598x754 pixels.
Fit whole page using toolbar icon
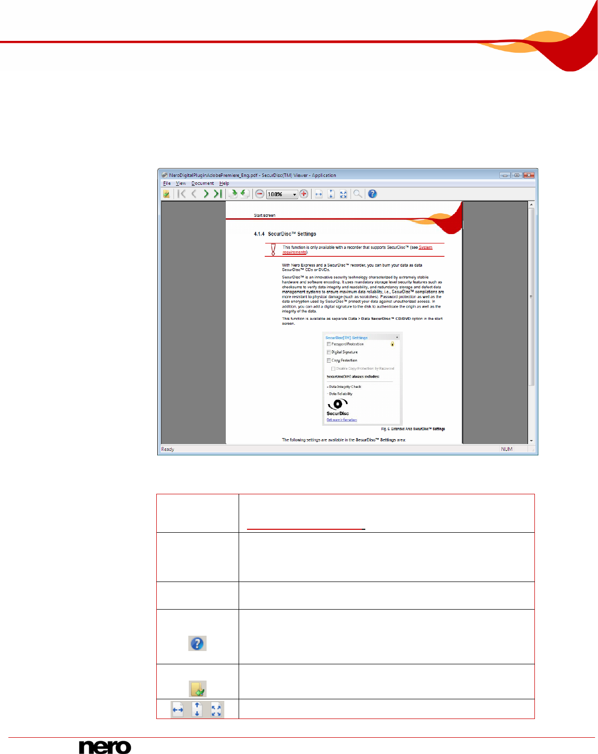[343, 194]
